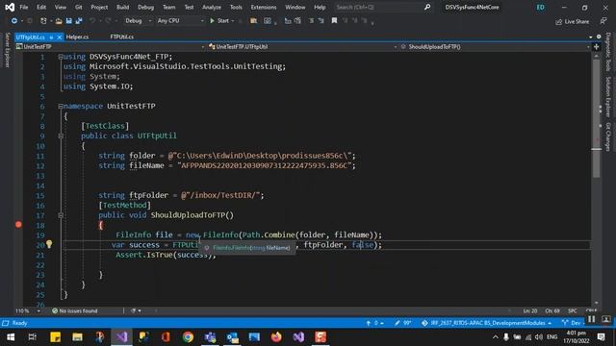The width and height of the screenshot is (616, 346).
Task: Open the Extensions menu
Action: [264, 7]
